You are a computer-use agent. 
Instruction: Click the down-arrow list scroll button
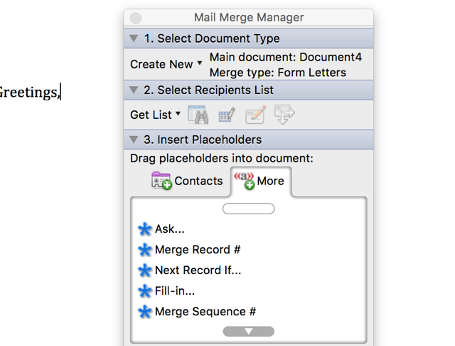click(x=248, y=332)
